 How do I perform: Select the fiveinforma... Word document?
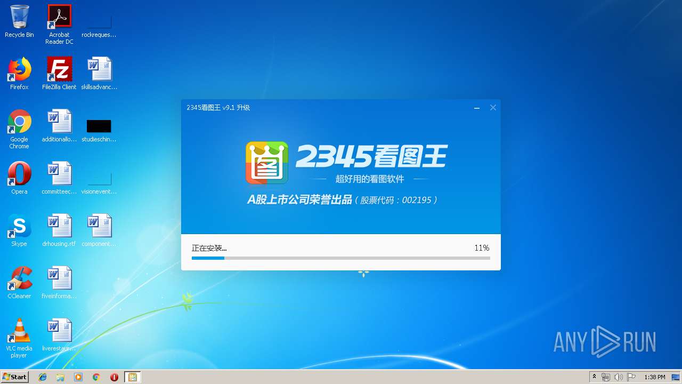click(59, 283)
